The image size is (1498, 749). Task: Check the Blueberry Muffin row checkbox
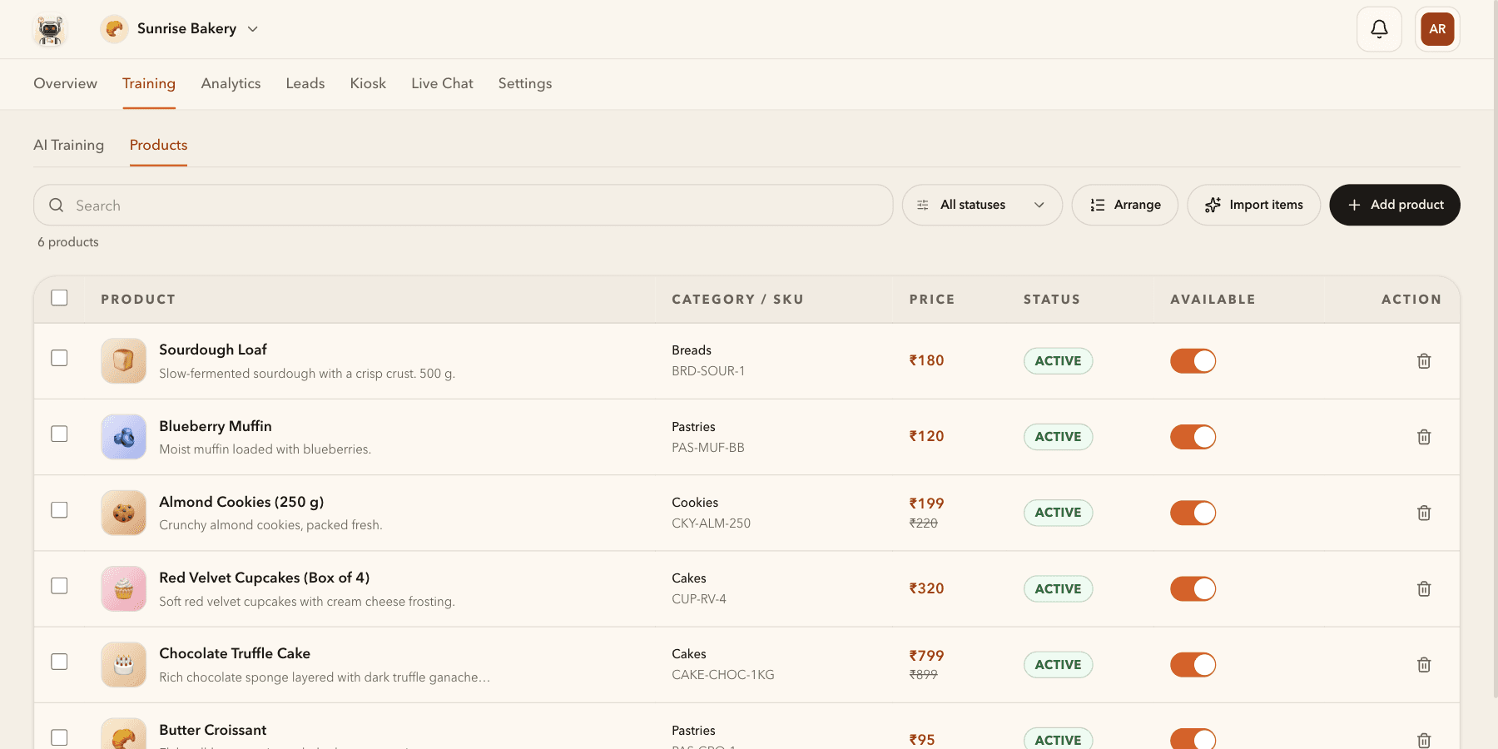[x=59, y=434]
